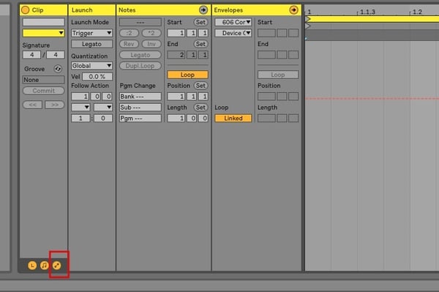Click the clip start marker triangle

[x=308, y=26]
